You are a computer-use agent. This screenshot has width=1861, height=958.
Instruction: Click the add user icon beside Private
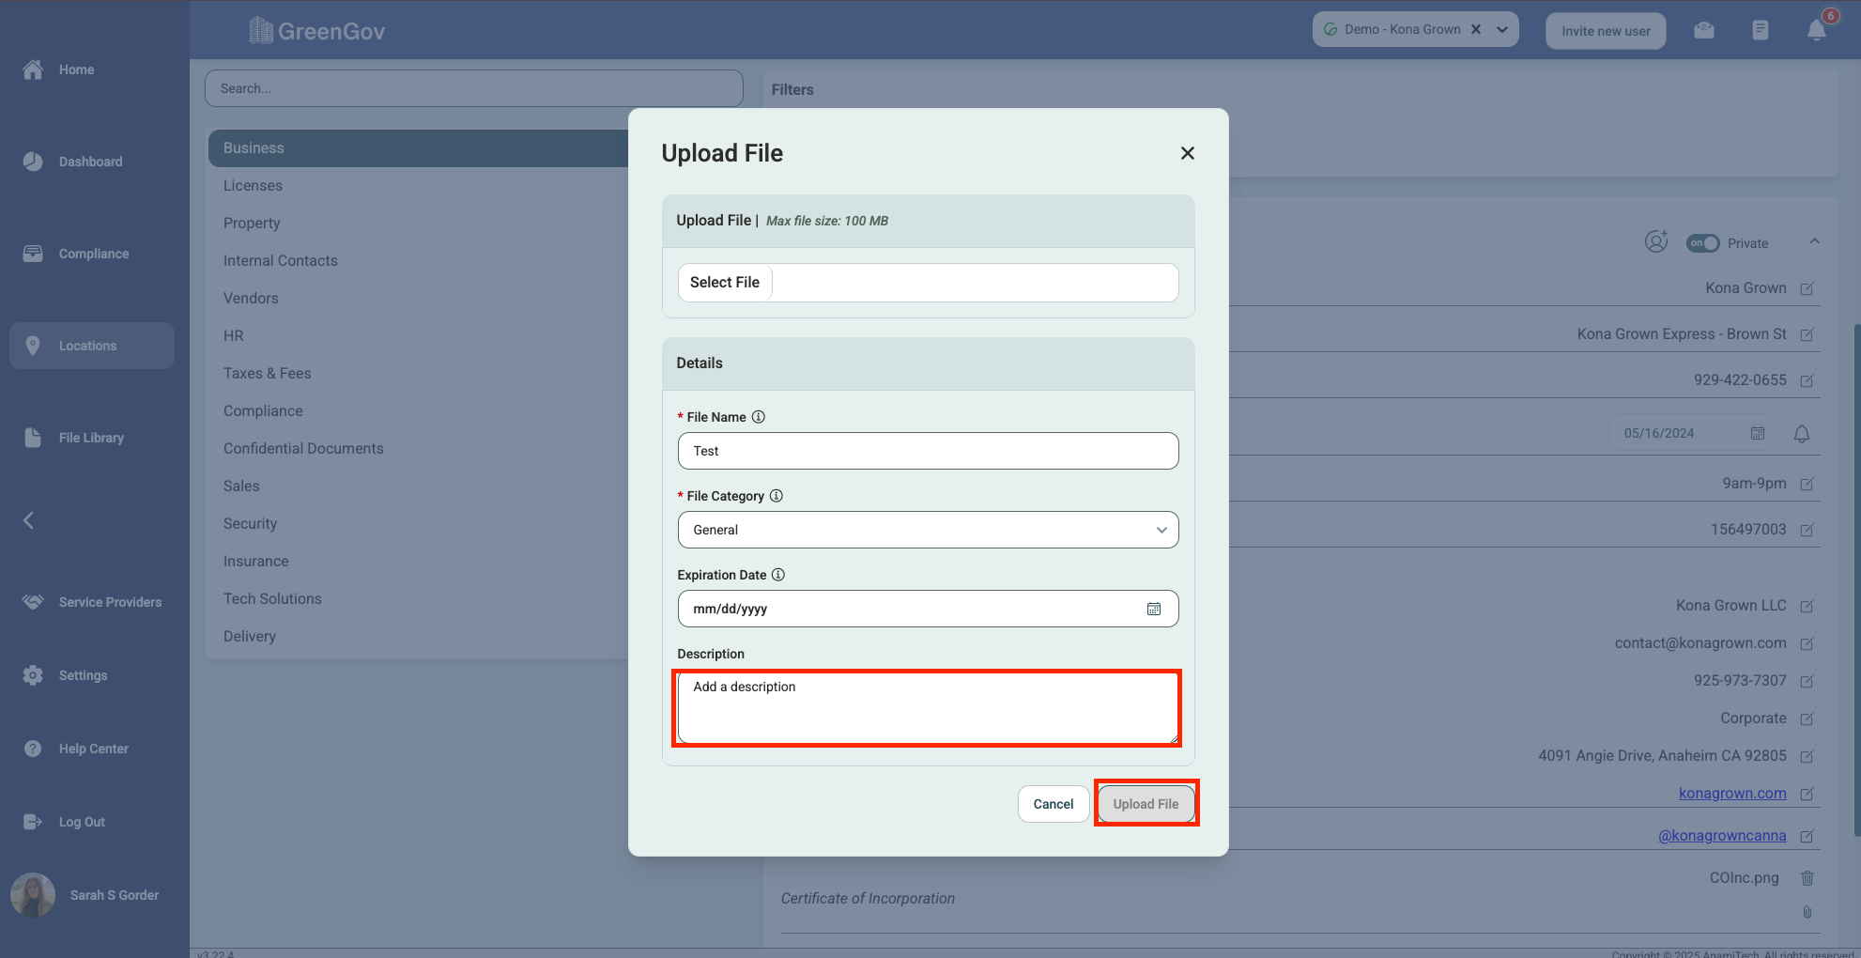click(1656, 242)
